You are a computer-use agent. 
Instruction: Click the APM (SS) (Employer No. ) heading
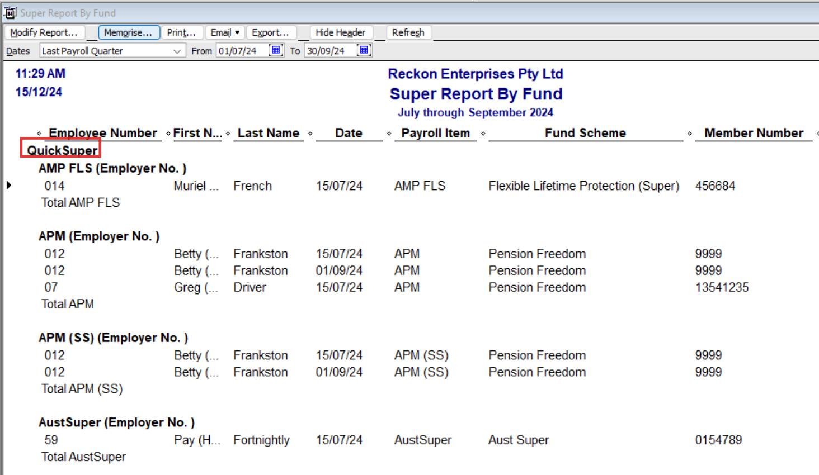(x=114, y=338)
